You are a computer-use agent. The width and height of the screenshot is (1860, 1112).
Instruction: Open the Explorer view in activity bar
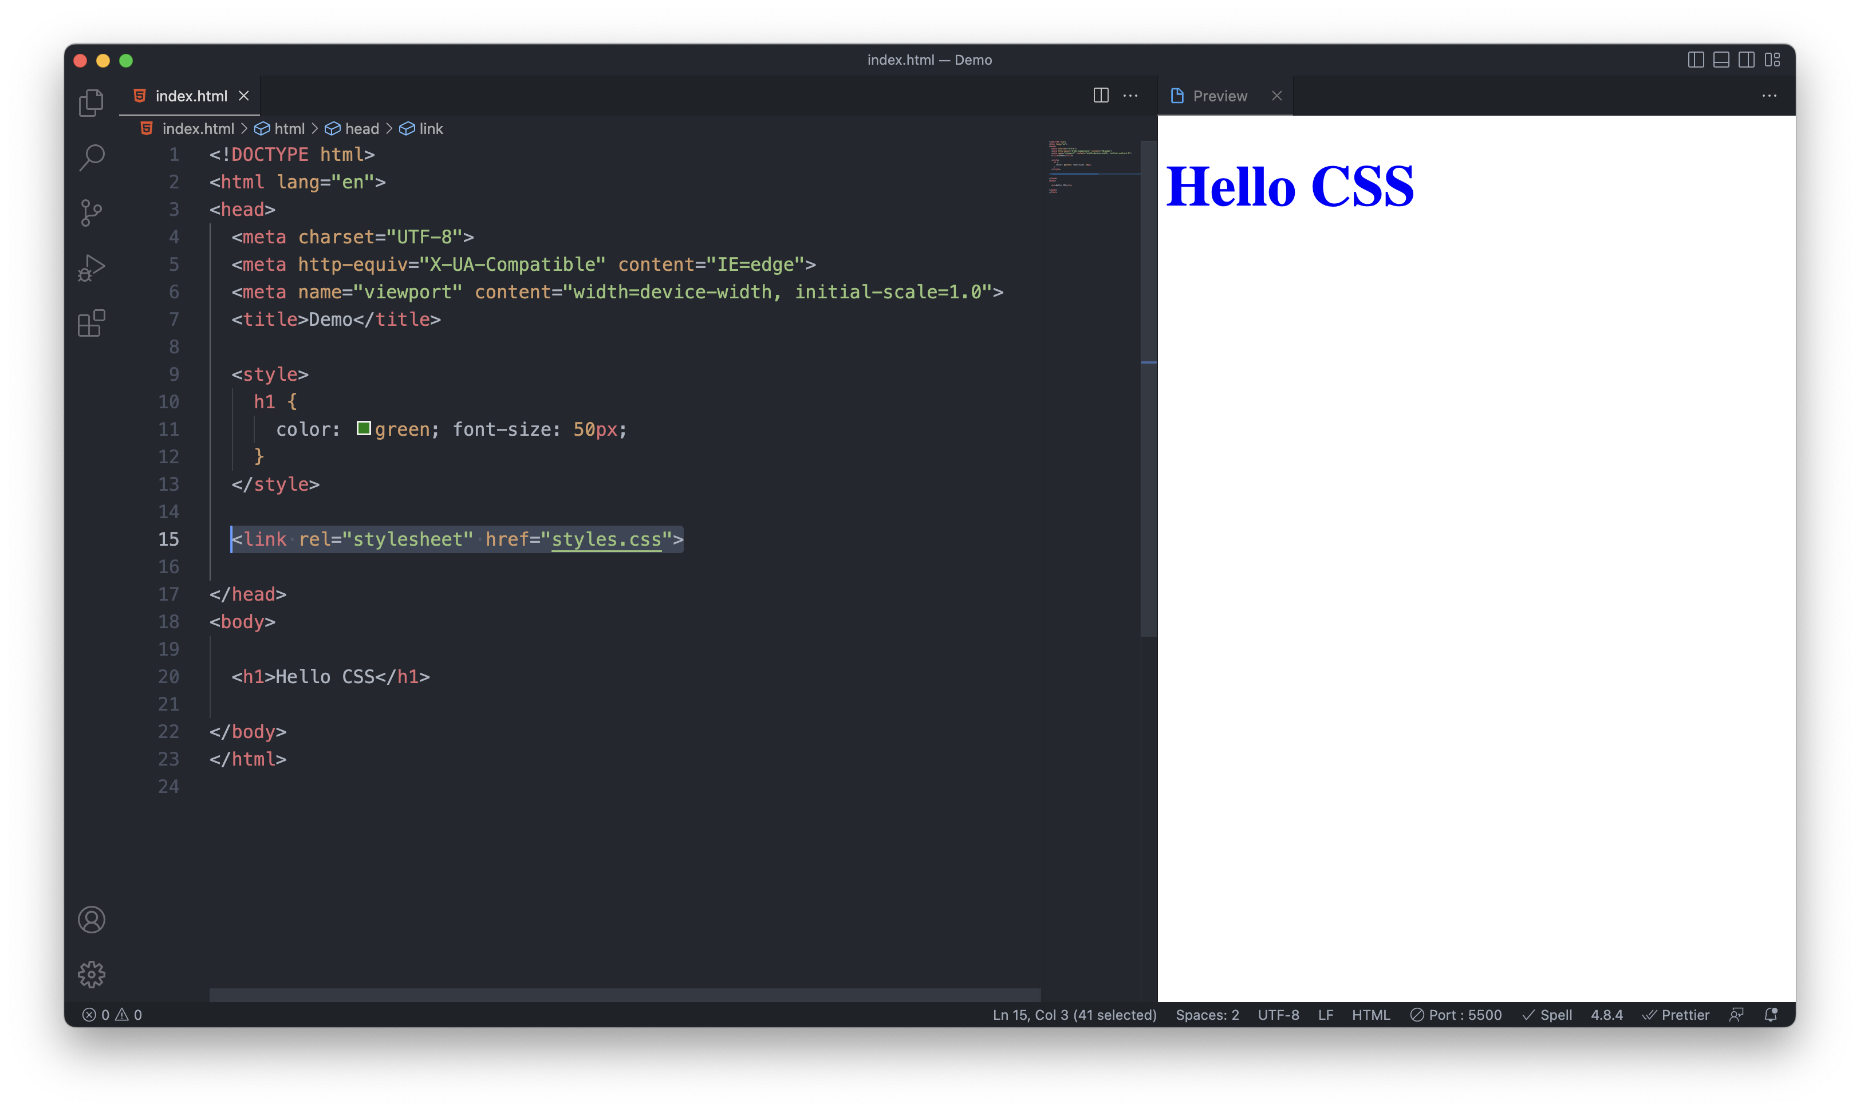[x=92, y=102]
